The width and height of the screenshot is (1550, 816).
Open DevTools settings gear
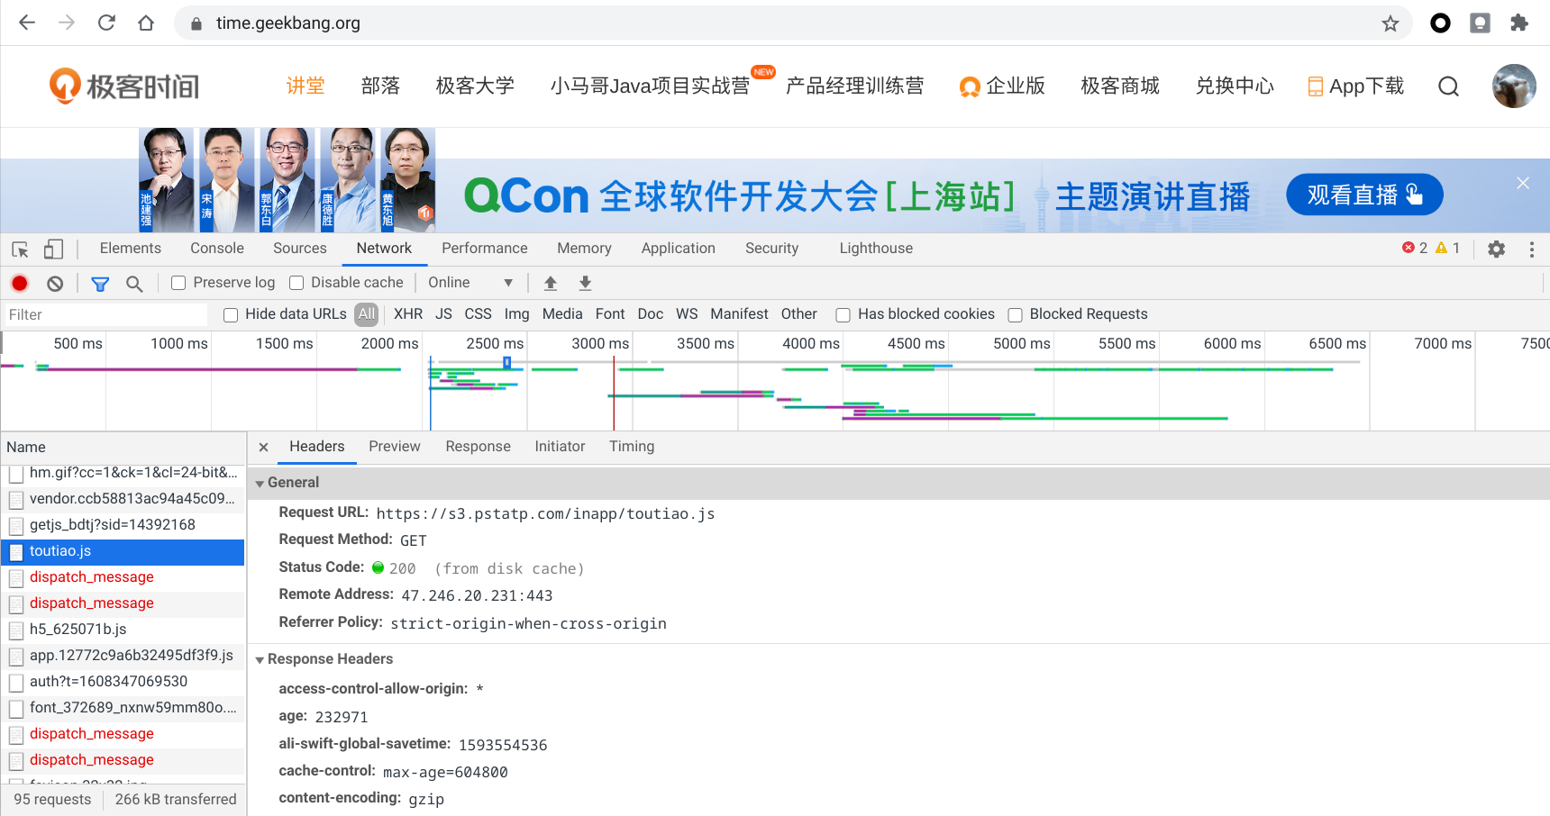pyautogui.click(x=1497, y=249)
